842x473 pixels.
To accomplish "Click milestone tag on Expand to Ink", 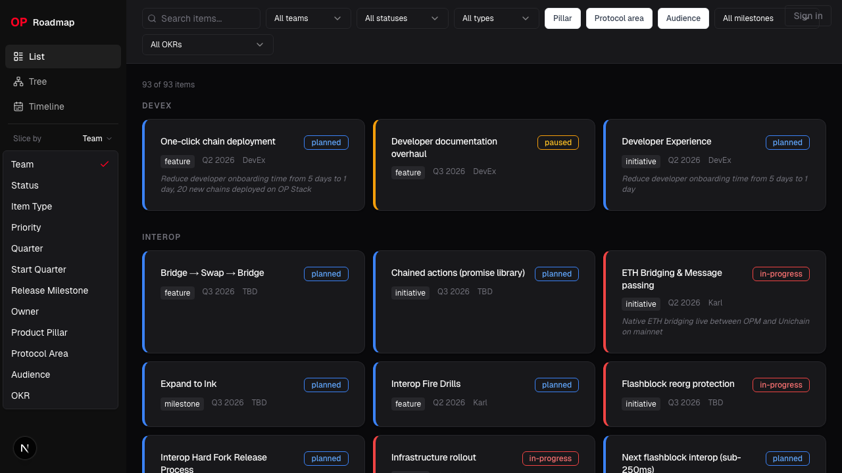I will pos(182,404).
